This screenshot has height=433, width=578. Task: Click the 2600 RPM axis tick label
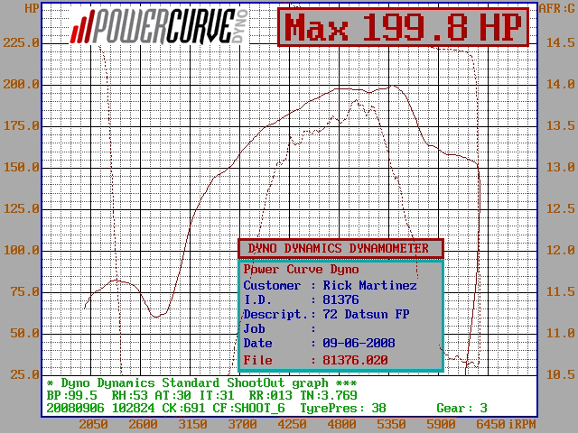pyautogui.click(x=143, y=425)
